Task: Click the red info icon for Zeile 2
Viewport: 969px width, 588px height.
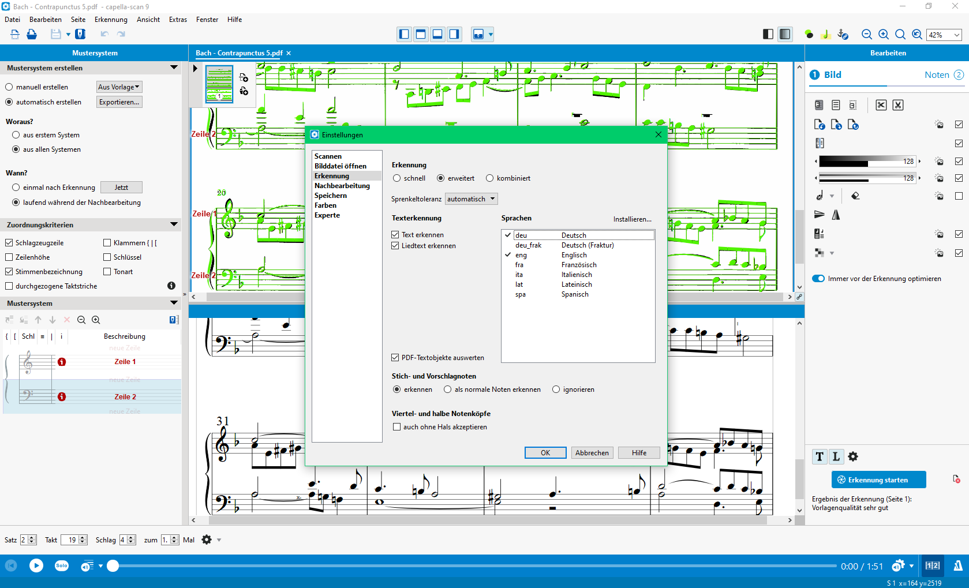Action: (x=62, y=397)
